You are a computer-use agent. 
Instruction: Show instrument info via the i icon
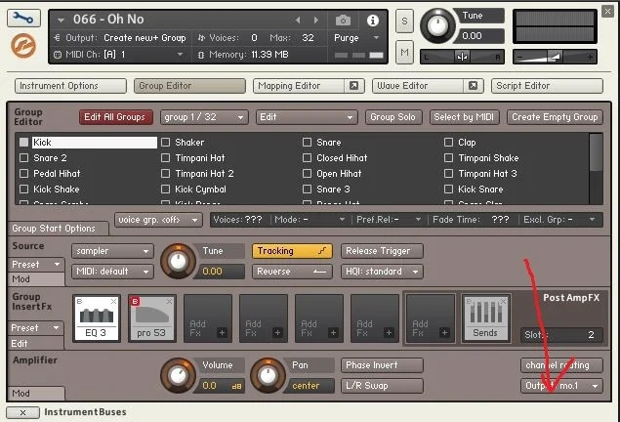point(372,21)
